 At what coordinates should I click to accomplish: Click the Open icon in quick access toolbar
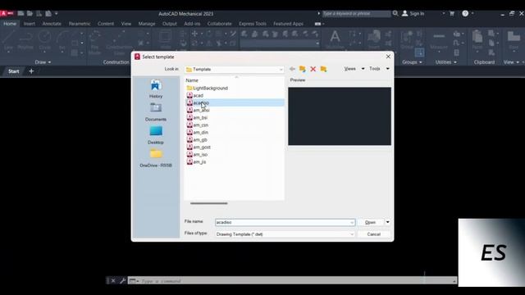[x=30, y=13]
